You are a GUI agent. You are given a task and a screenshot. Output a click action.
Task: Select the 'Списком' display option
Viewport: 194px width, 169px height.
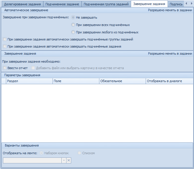tap(79, 153)
